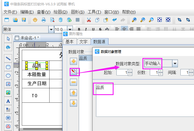Viewport: 194px width, 131px height.
Task: Click the remove data object minus button
Action: point(74,82)
